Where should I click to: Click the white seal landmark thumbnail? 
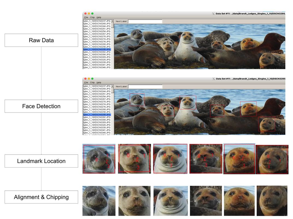(170, 159)
